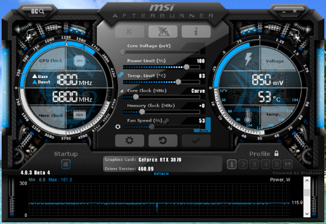
Task: Click the 53 °C temperature reading
Action: click(269, 97)
